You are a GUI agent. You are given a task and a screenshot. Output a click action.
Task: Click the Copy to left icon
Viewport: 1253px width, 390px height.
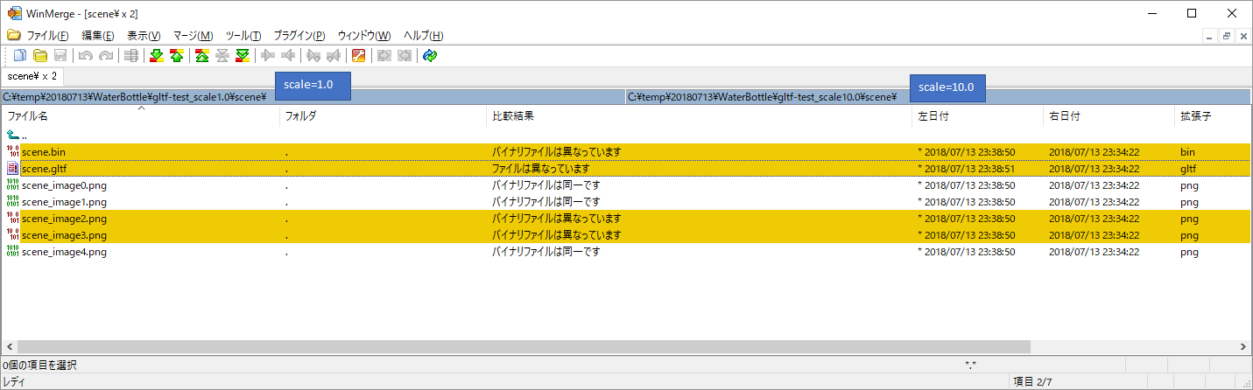click(x=288, y=56)
